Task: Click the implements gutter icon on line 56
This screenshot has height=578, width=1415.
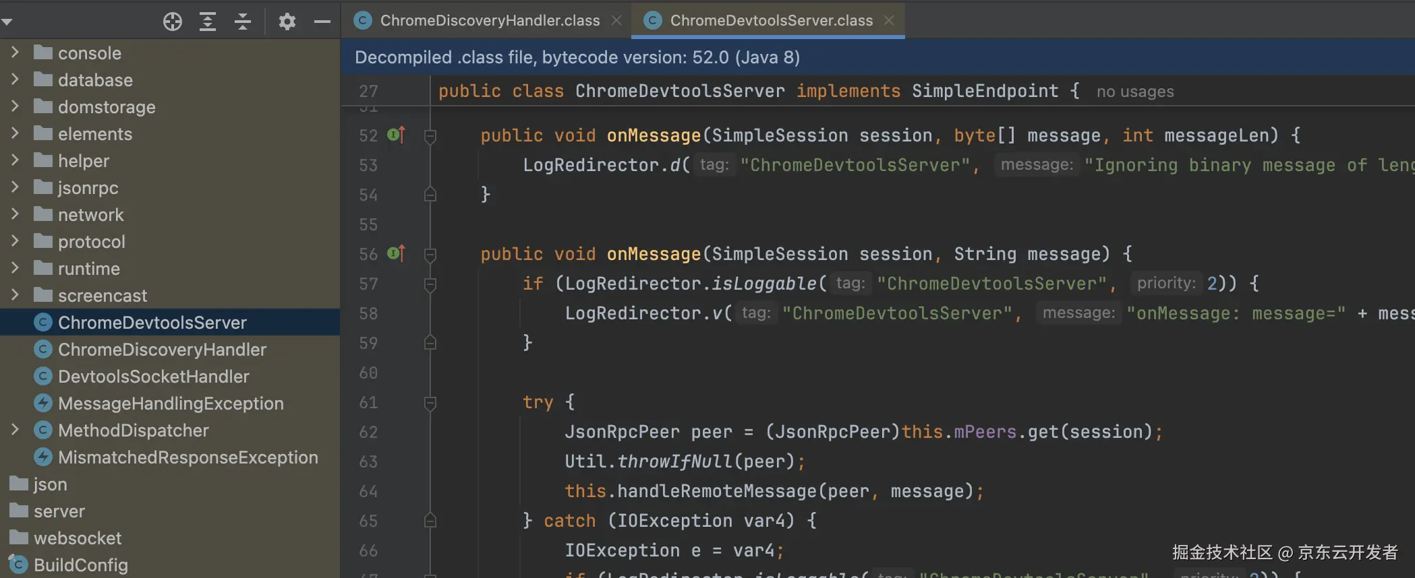Action: coord(396,254)
